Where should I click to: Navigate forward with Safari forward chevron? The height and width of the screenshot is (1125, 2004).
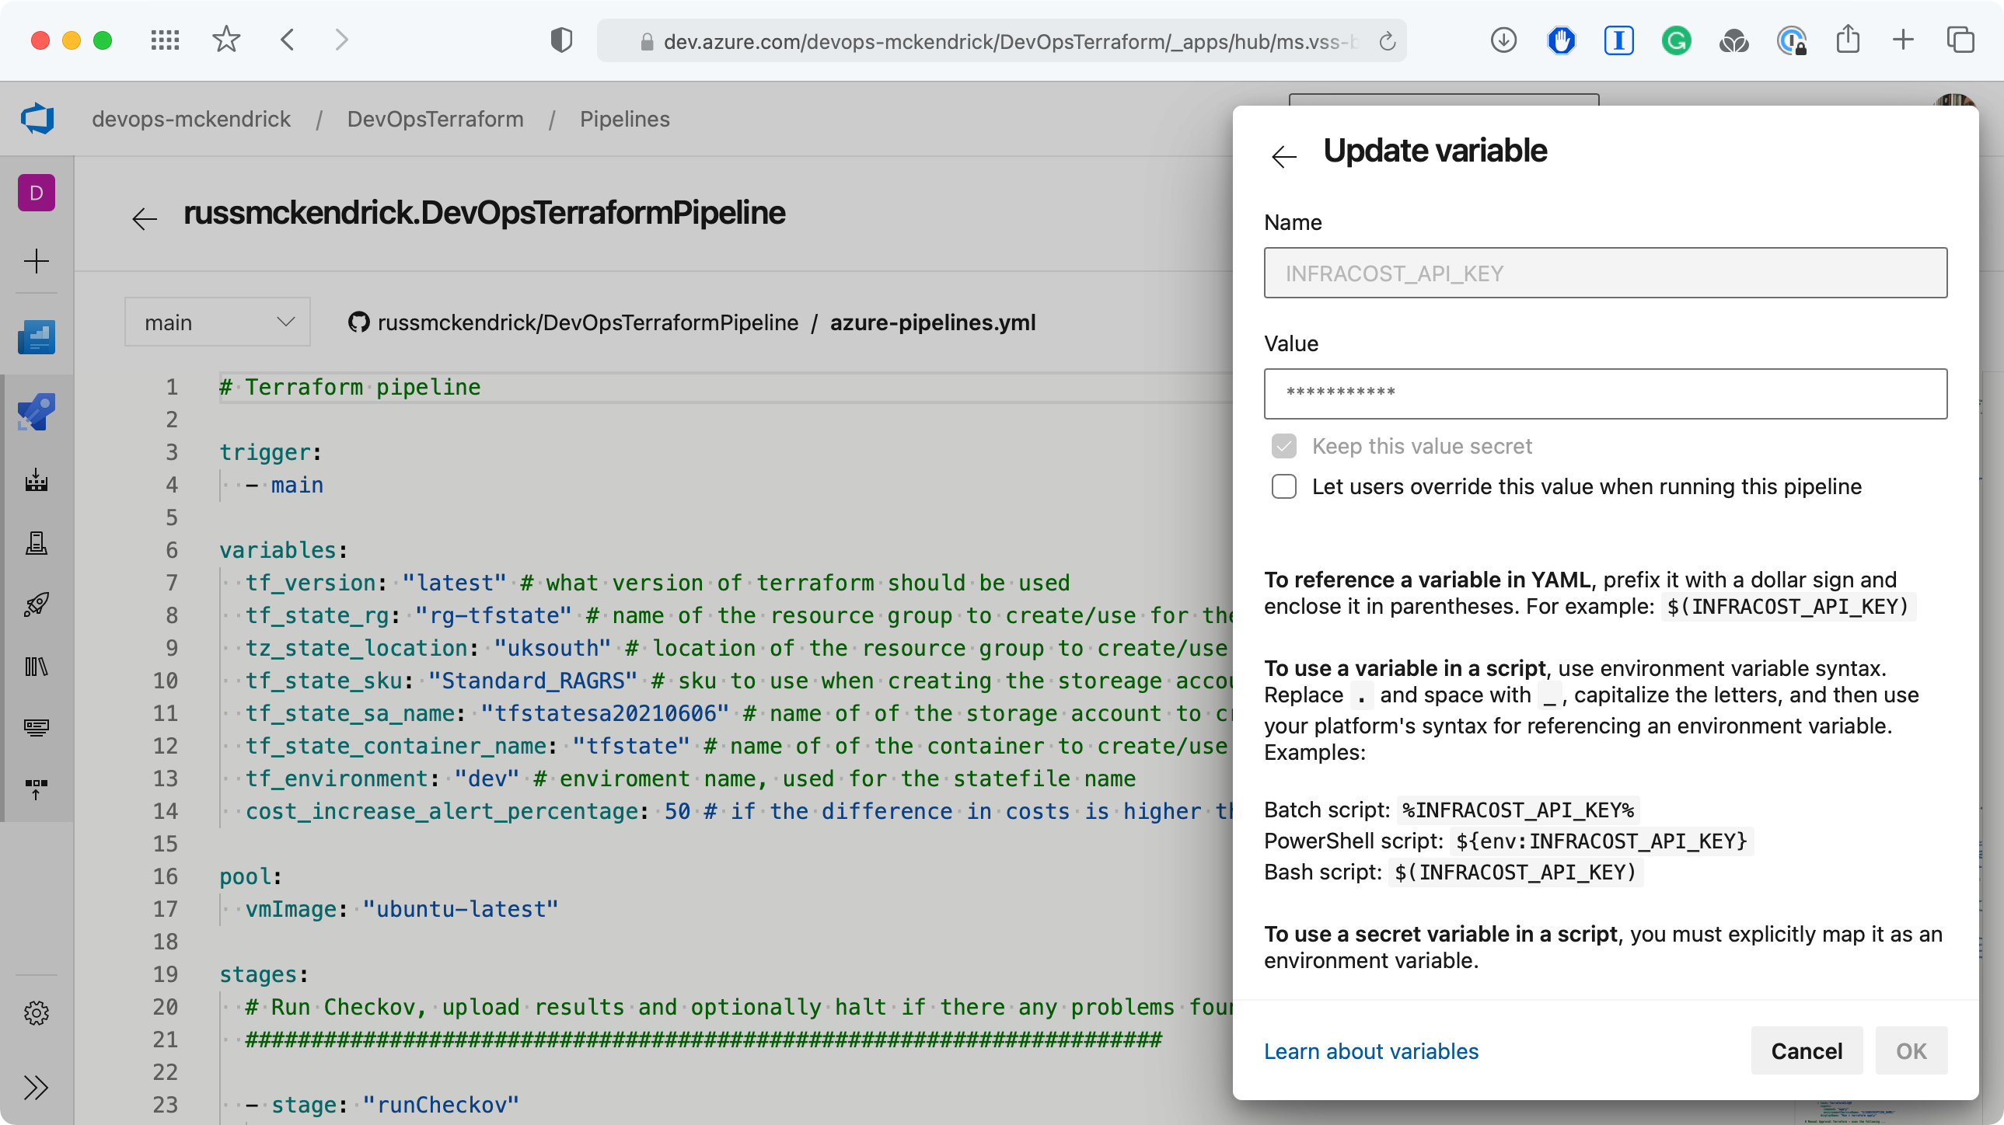point(340,40)
